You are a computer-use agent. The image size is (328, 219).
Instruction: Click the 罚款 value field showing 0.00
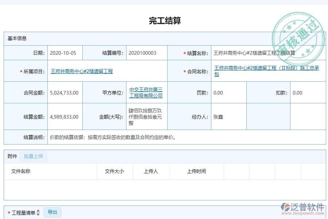click(218, 92)
